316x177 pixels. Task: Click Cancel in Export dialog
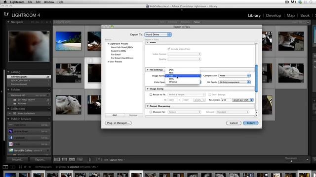234,123
